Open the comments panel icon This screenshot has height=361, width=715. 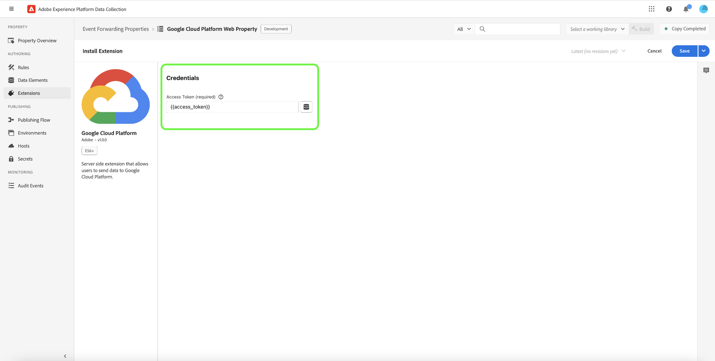click(706, 70)
